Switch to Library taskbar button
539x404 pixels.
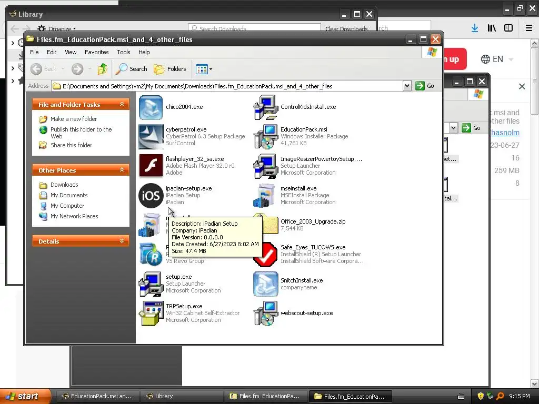(x=182, y=397)
